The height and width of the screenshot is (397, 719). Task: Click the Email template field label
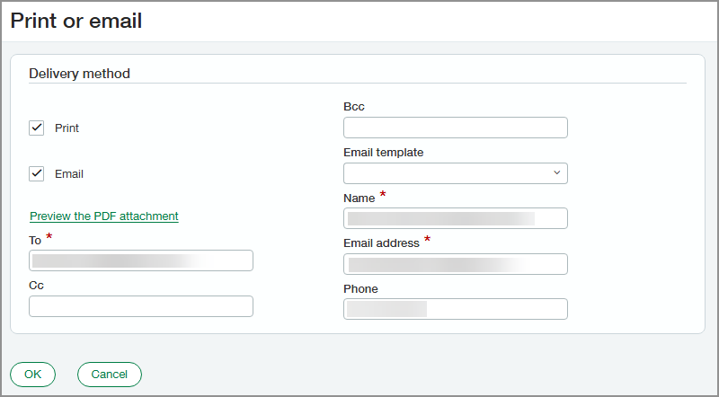point(383,152)
